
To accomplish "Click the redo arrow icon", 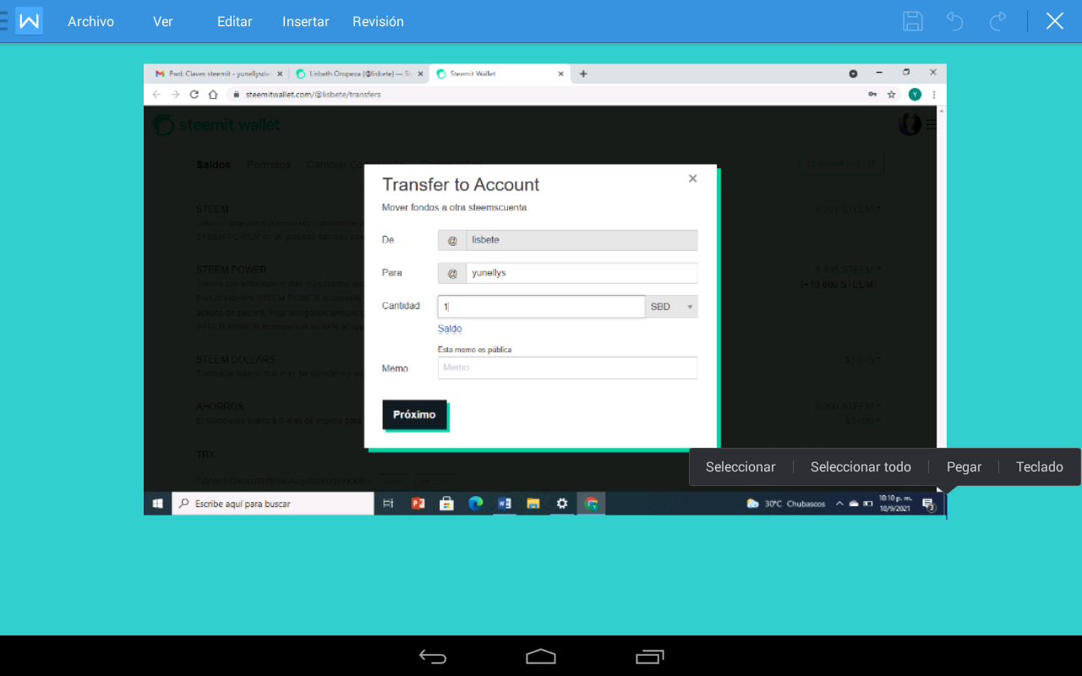I will click(998, 21).
